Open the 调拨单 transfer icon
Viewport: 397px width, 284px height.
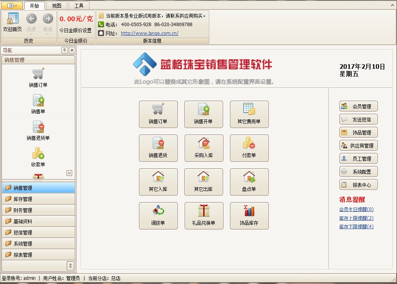(158, 211)
